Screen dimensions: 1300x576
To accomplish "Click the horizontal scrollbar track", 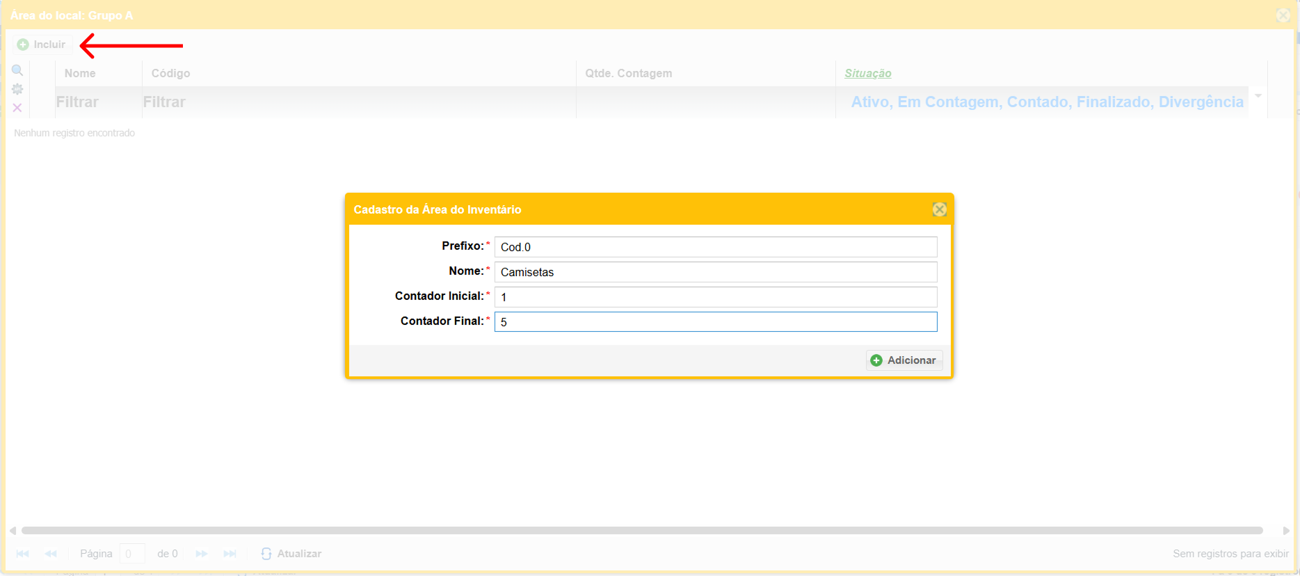I will click(x=641, y=531).
